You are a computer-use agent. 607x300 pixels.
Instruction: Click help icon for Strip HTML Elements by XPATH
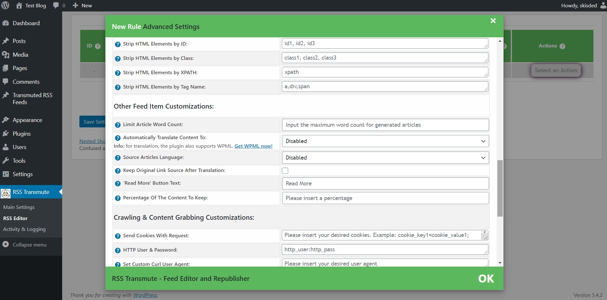click(118, 73)
